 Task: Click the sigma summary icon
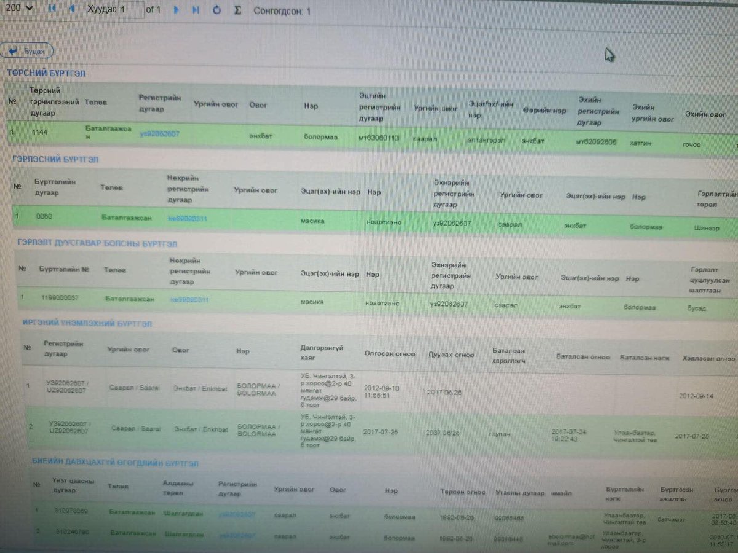click(x=237, y=10)
